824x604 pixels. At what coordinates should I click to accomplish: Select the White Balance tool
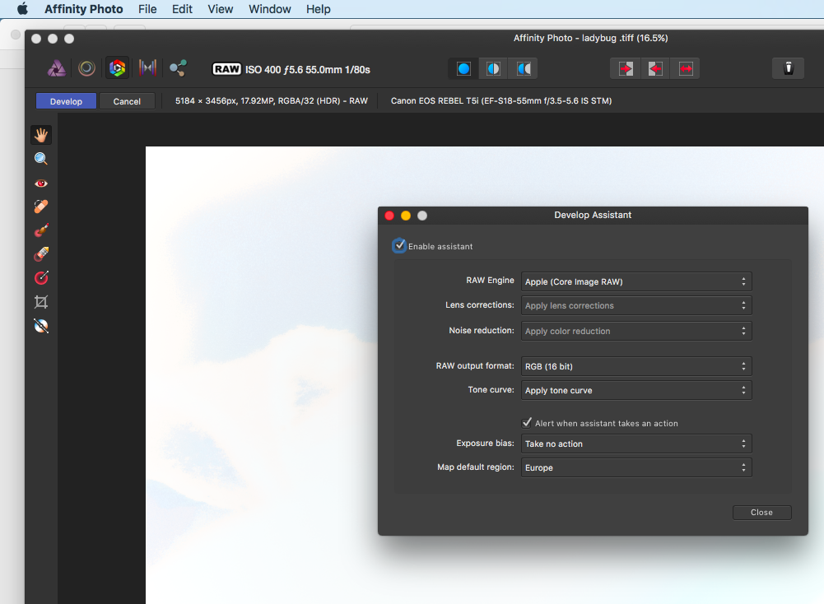41,326
